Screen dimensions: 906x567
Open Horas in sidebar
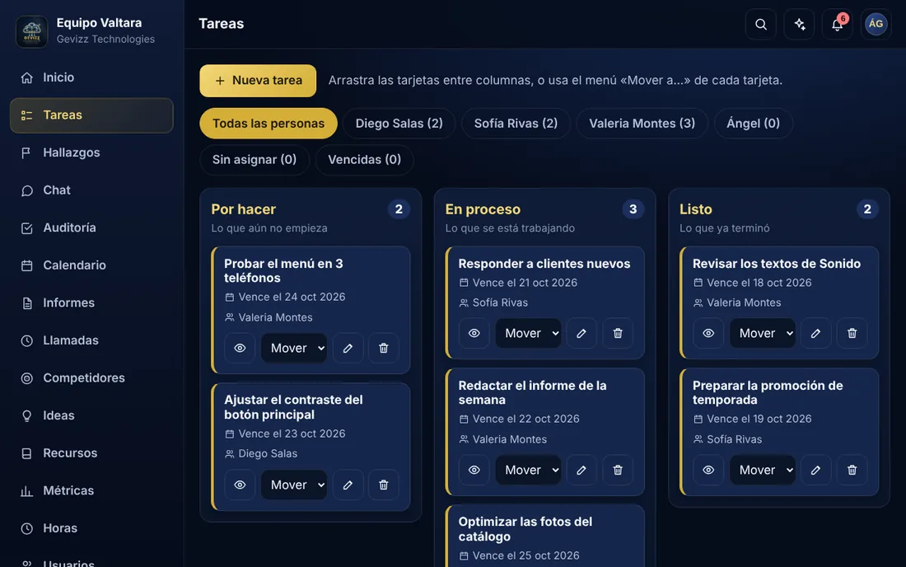91,528
